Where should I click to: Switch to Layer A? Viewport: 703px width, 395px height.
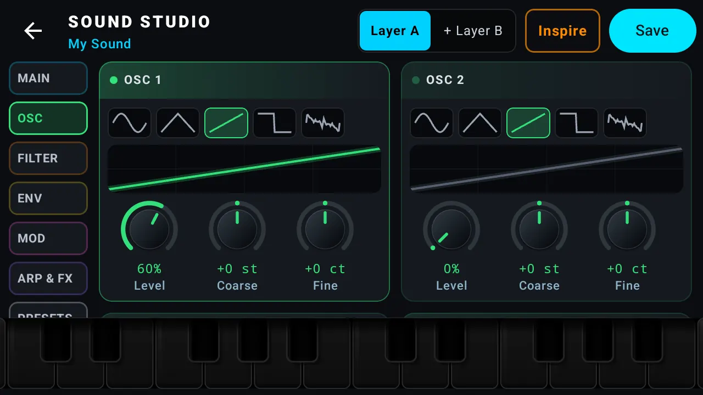click(395, 31)
